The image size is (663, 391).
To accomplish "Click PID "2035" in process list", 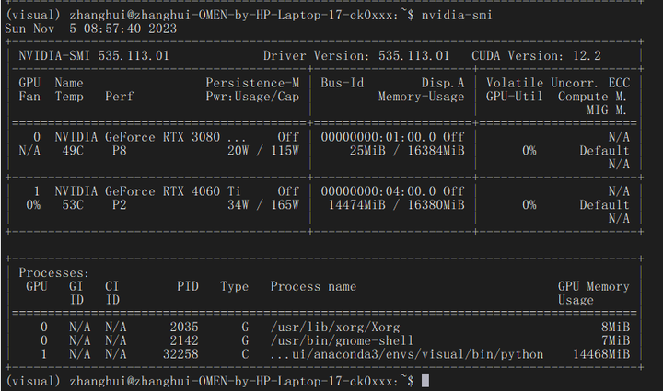I will [x=184, y=327].
